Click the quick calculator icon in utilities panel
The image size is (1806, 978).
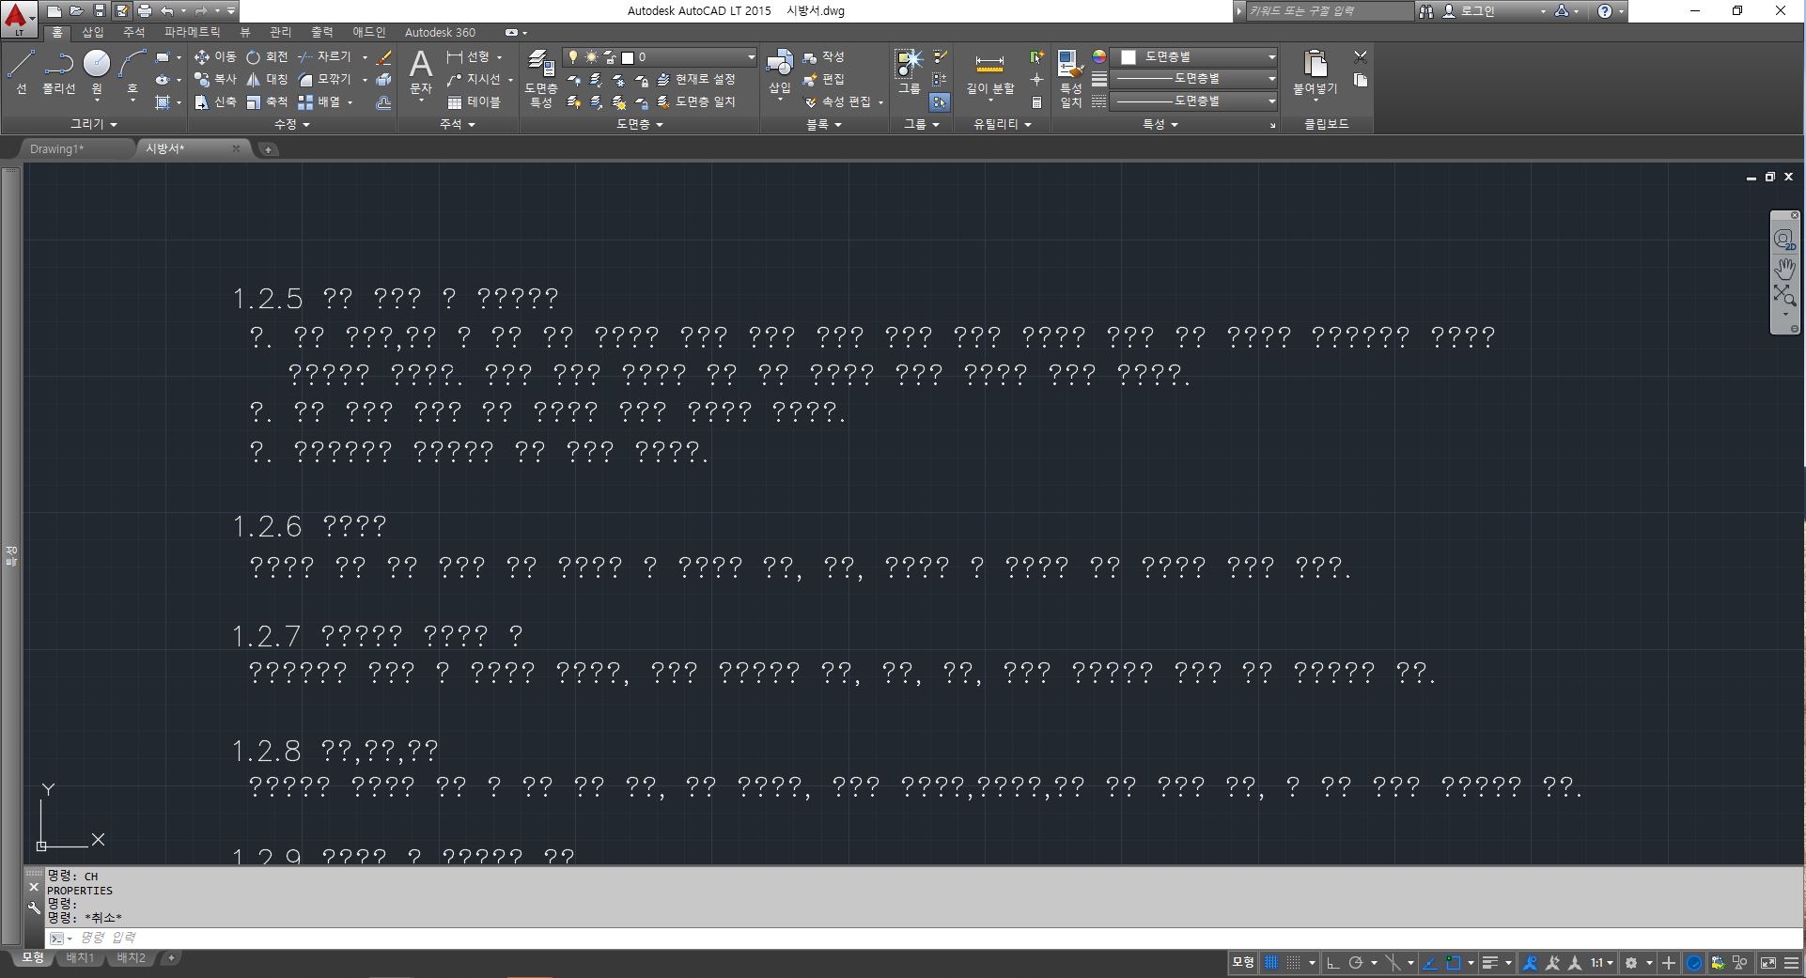click(x=1036, y=102)
